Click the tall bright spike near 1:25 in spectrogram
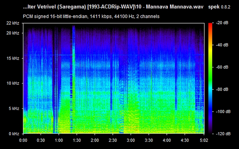 tap(74, 79)
